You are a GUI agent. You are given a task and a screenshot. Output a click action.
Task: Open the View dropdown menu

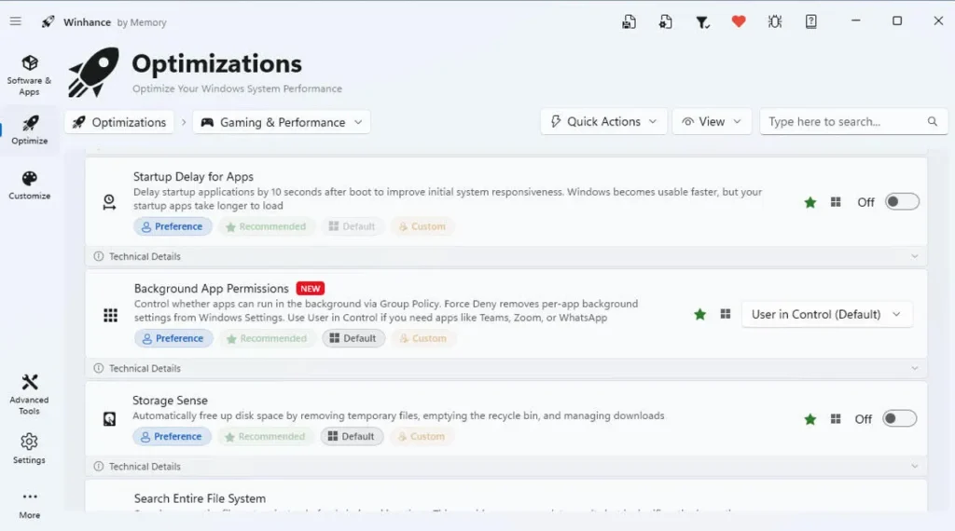[712, 122]
